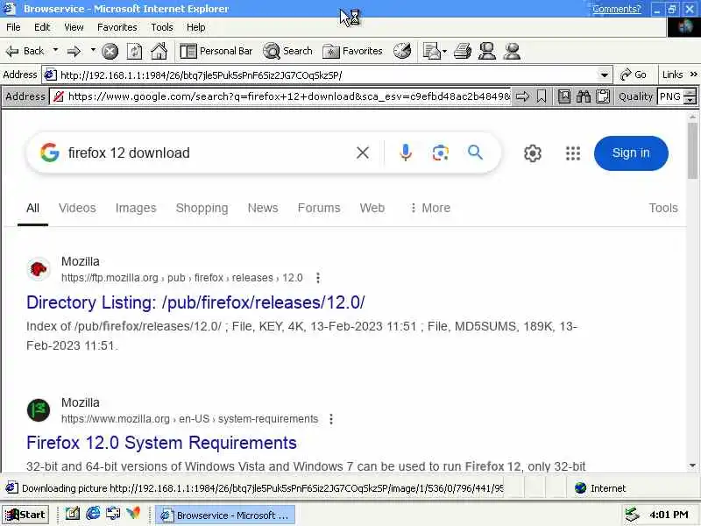Image resolution: width=701 pixels, height=526 pixels.
Task: Click the magnifier search submit icon
Action: (x=475, y=153)
